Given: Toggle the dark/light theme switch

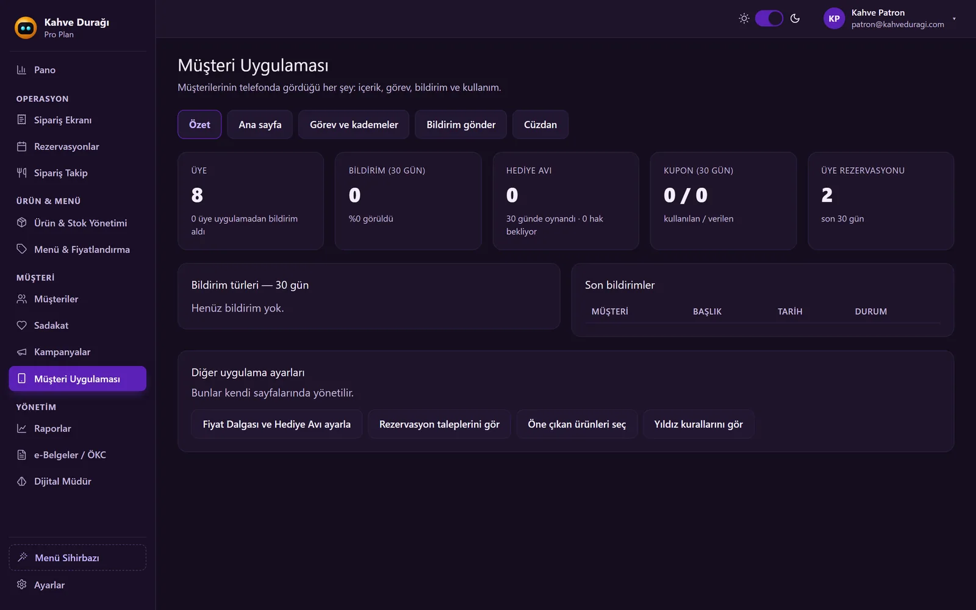Looking at the screenshot, I should click(x=769, y=18).
